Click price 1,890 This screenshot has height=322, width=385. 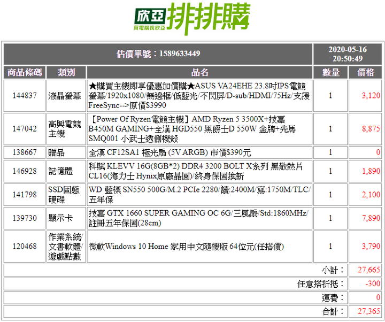371,171
